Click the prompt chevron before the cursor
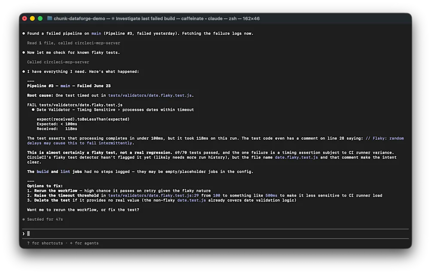This screenshot has width=431, height=274. pos(23,234)
